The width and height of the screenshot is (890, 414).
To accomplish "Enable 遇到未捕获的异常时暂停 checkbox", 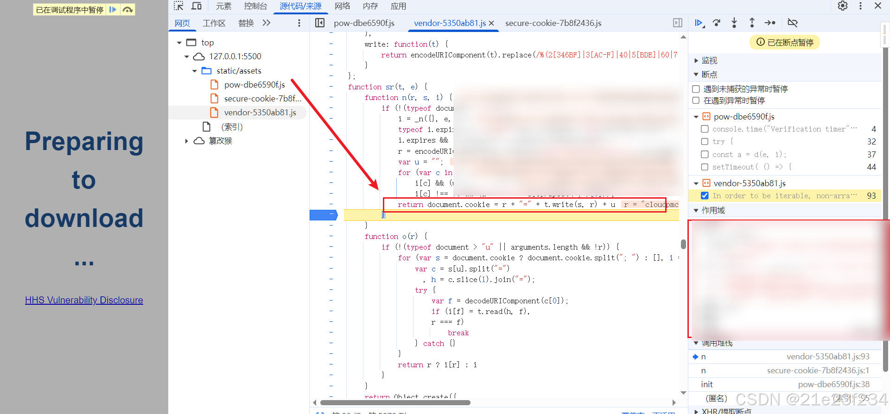I will 696,89.
